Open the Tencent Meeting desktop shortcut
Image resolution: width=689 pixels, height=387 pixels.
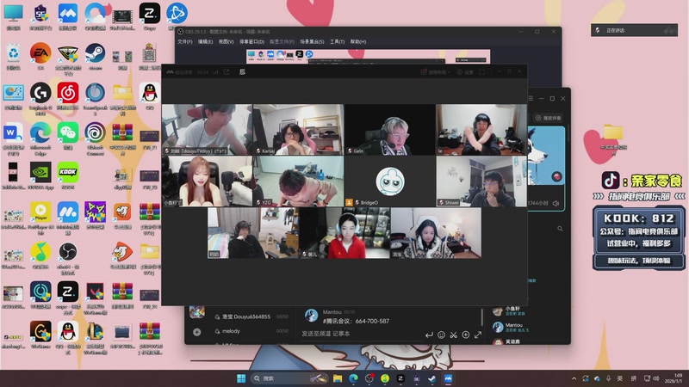click(68, 15)
